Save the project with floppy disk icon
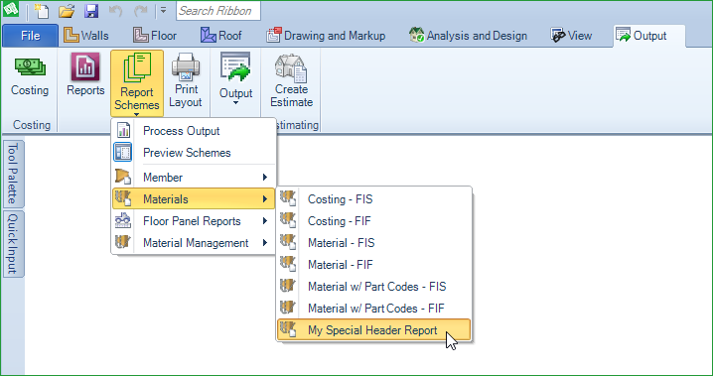713x376 pixels. (x=91, y=11)
